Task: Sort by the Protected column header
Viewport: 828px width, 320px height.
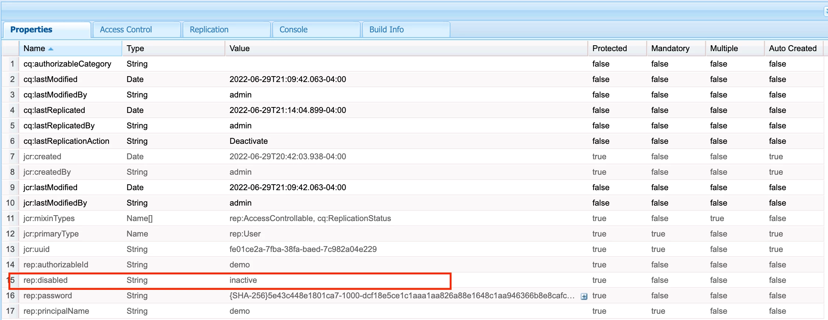Action: tap(617, 48)
